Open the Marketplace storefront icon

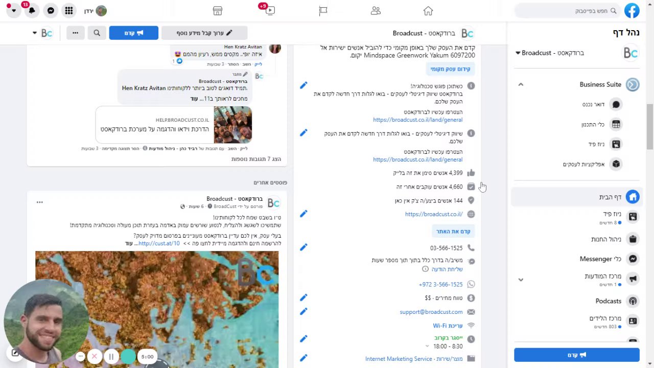218,11
